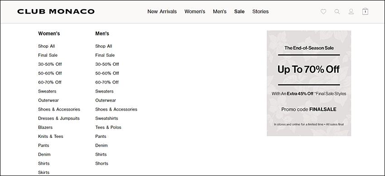Click the End-of-Season Sale promo banner
385x176 pixels.
coord(309,83)
